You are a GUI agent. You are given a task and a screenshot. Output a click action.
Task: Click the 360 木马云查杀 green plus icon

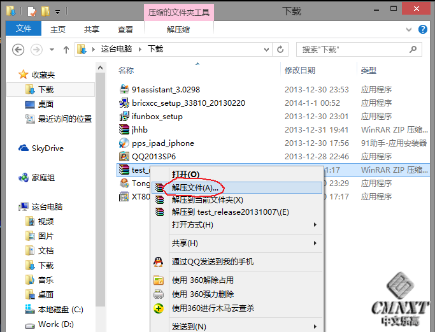click(x=159, y=308)
